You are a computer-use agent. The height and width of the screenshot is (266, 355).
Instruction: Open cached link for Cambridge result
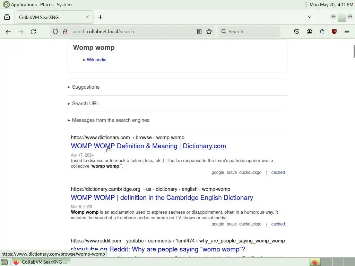pos(278,224)
